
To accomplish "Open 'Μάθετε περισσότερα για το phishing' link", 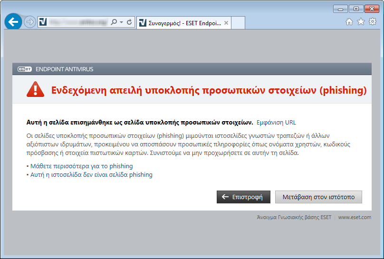I will (81, 166).
